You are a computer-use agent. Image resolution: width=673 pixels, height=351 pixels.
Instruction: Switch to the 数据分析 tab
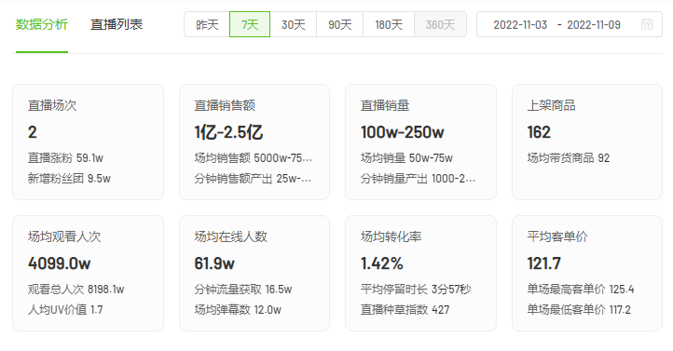click(42, 24)
